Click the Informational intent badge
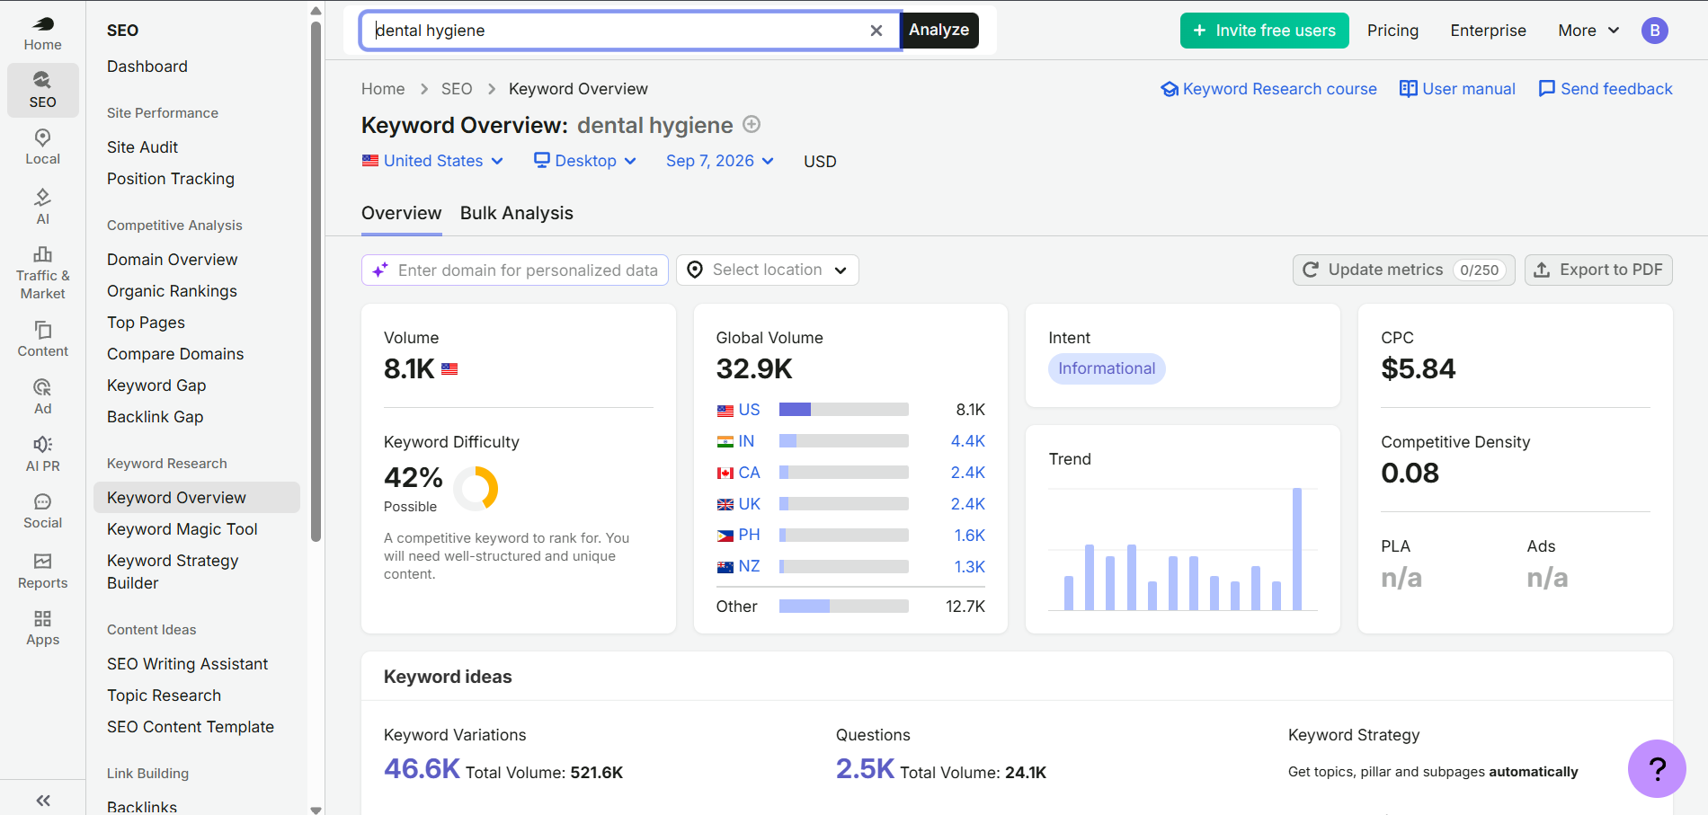 click(1107, 368)
